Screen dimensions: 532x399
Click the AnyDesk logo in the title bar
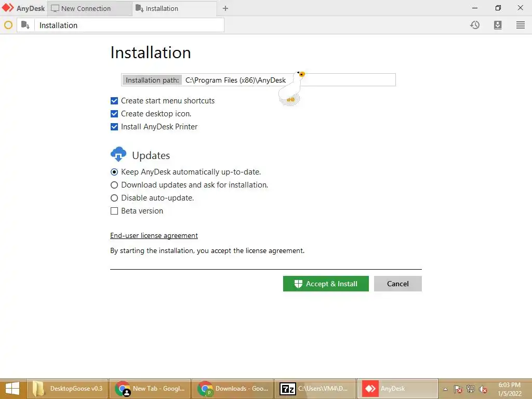coord(7,8)
